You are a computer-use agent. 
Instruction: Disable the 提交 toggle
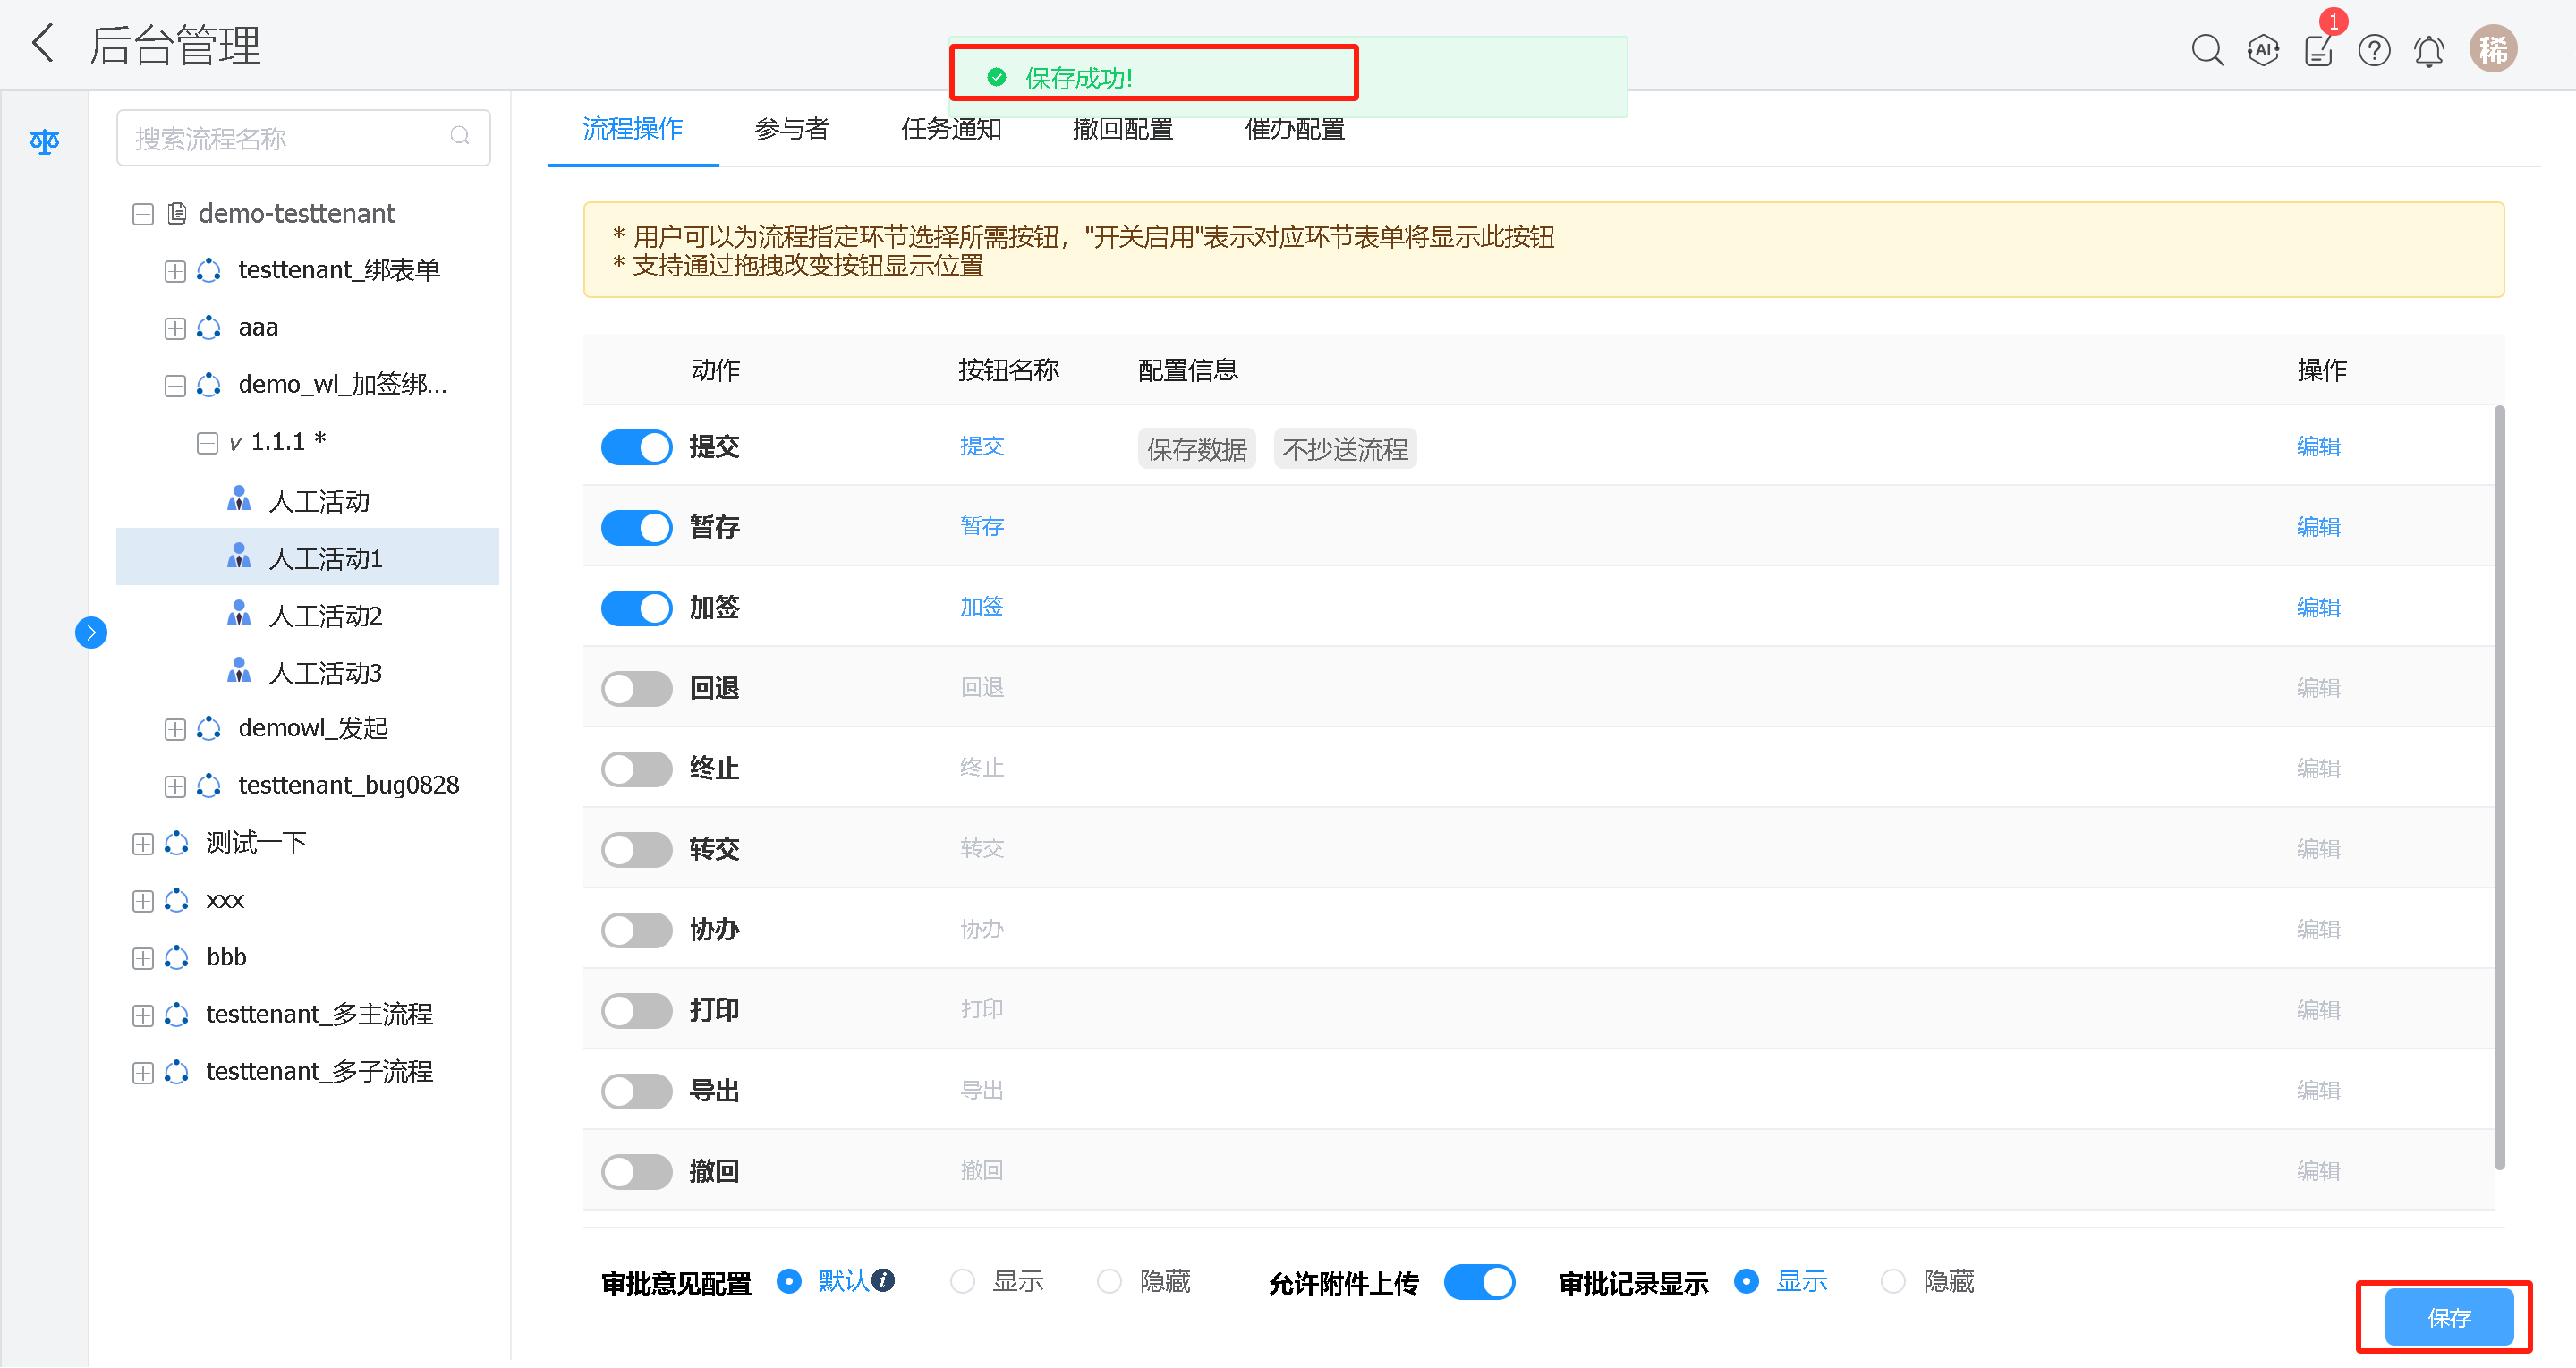pyautogui.click(x=636, y=447)
